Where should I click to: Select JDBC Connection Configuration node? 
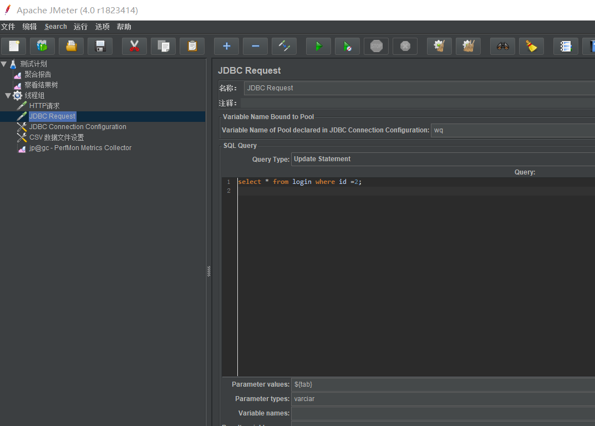[78, 127]
